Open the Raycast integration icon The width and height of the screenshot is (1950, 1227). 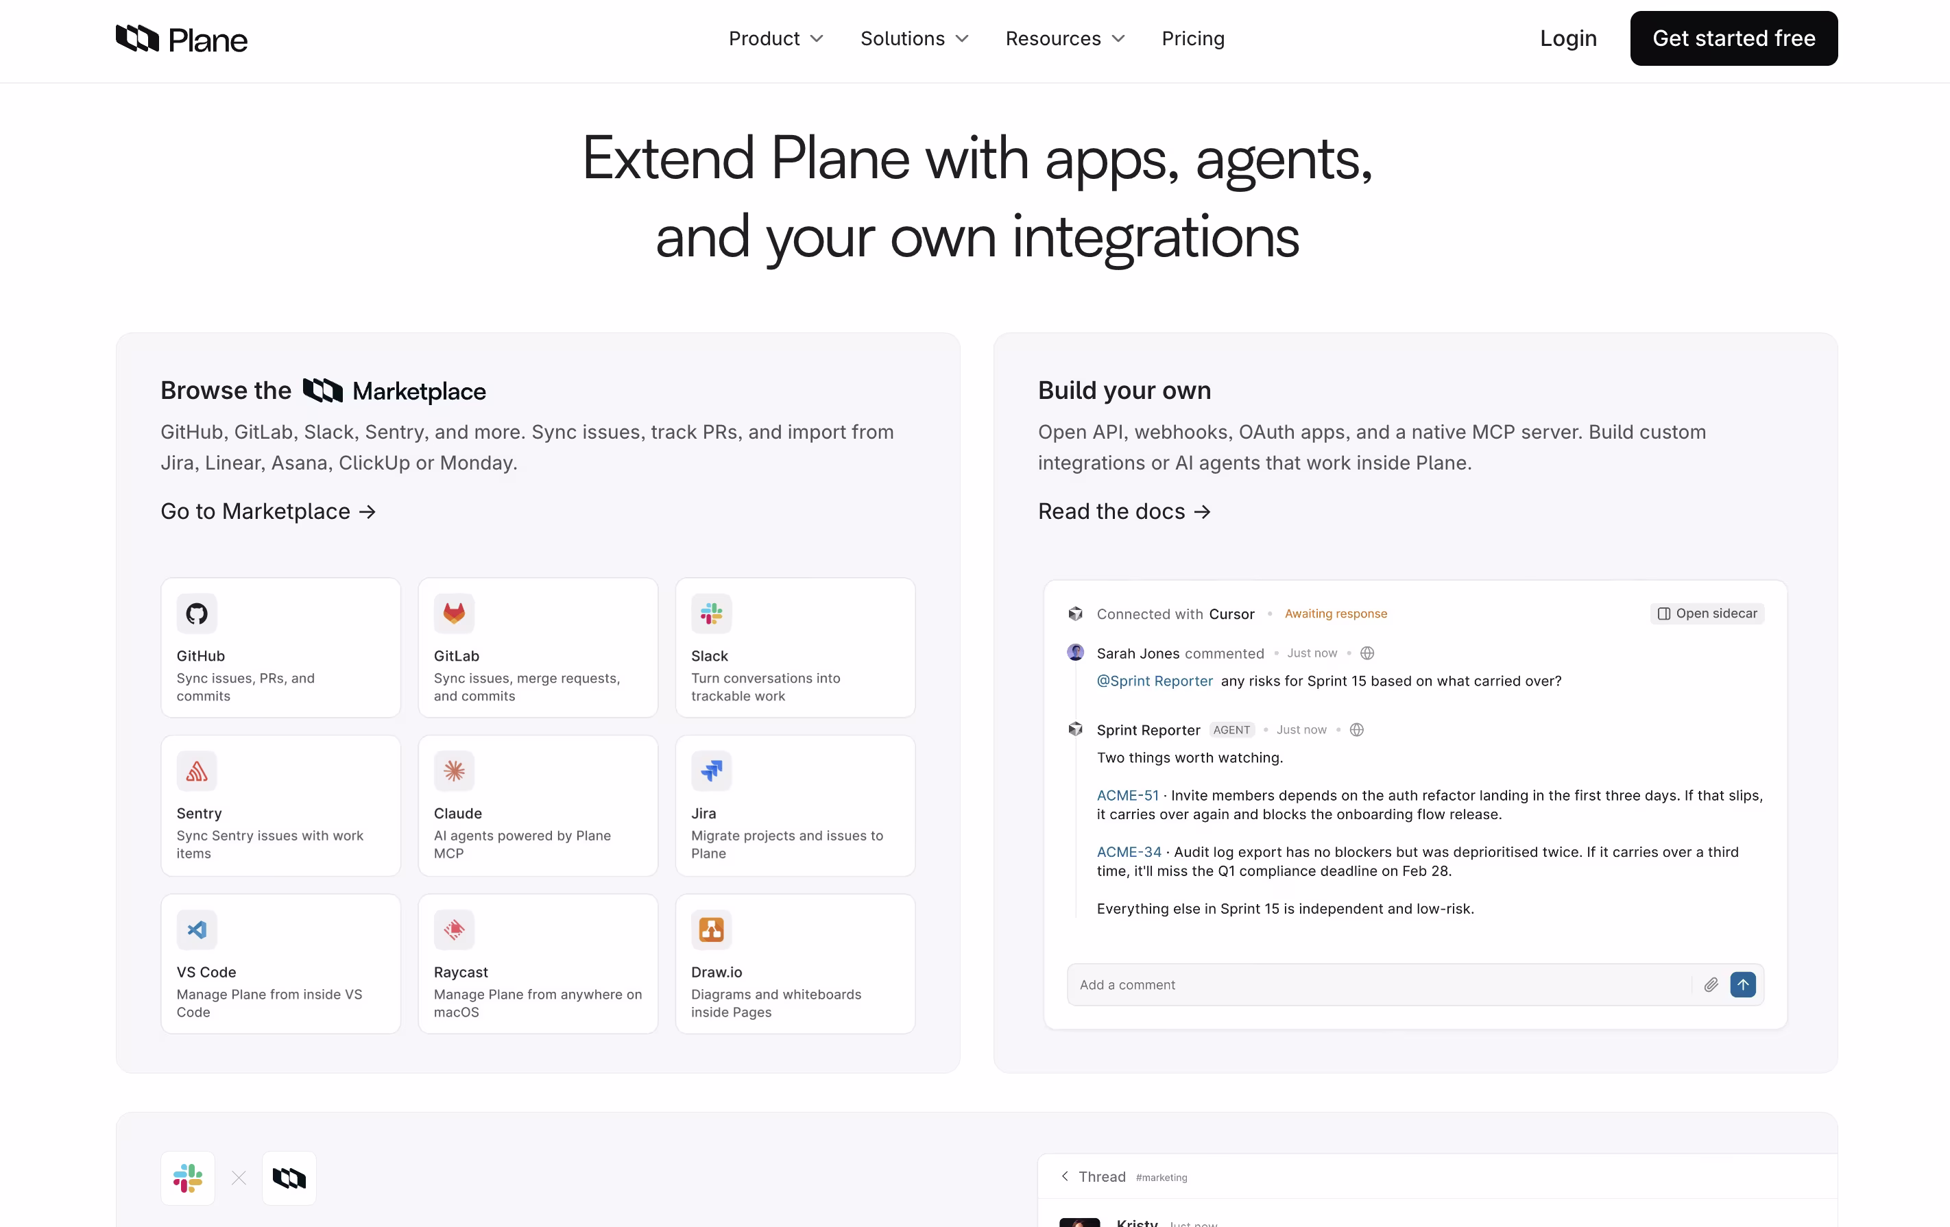click(453, 929)
